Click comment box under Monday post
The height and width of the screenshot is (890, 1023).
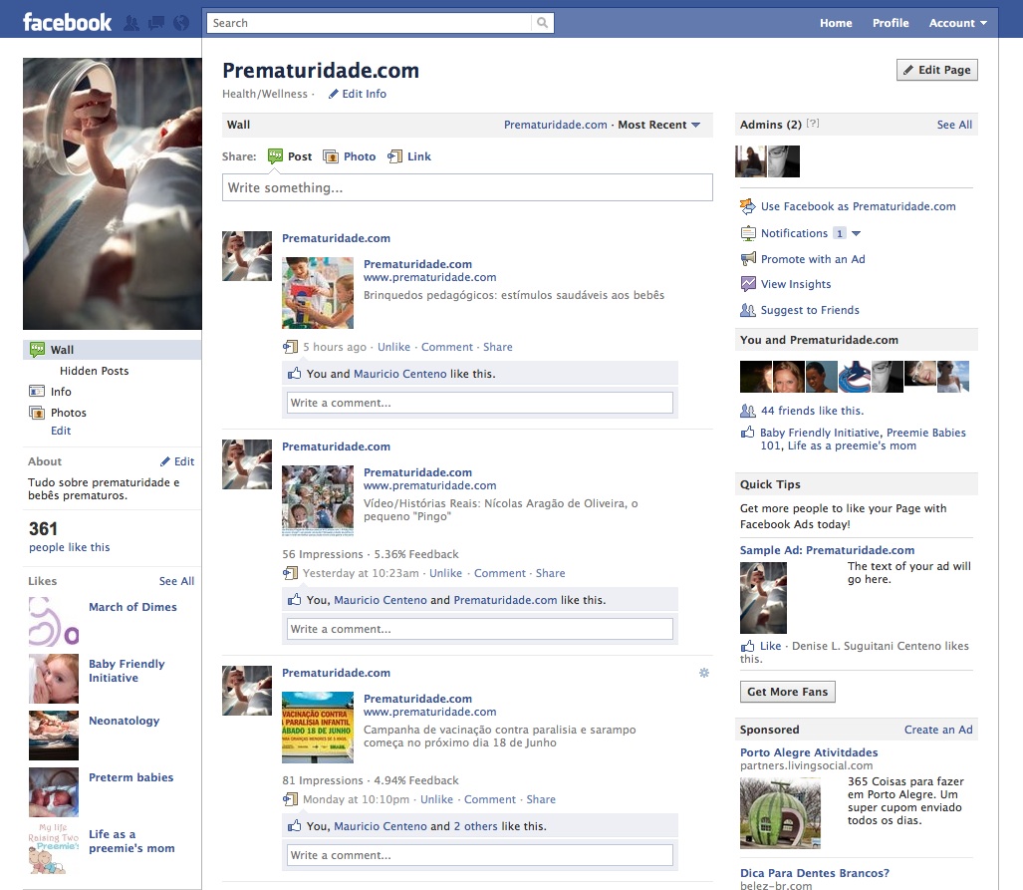pyautogui.click(x=479, y=855)
